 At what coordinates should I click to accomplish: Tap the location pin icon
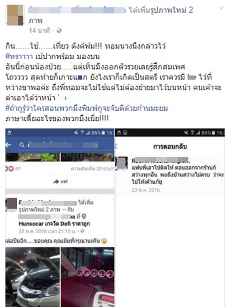(x=84, y=217)
